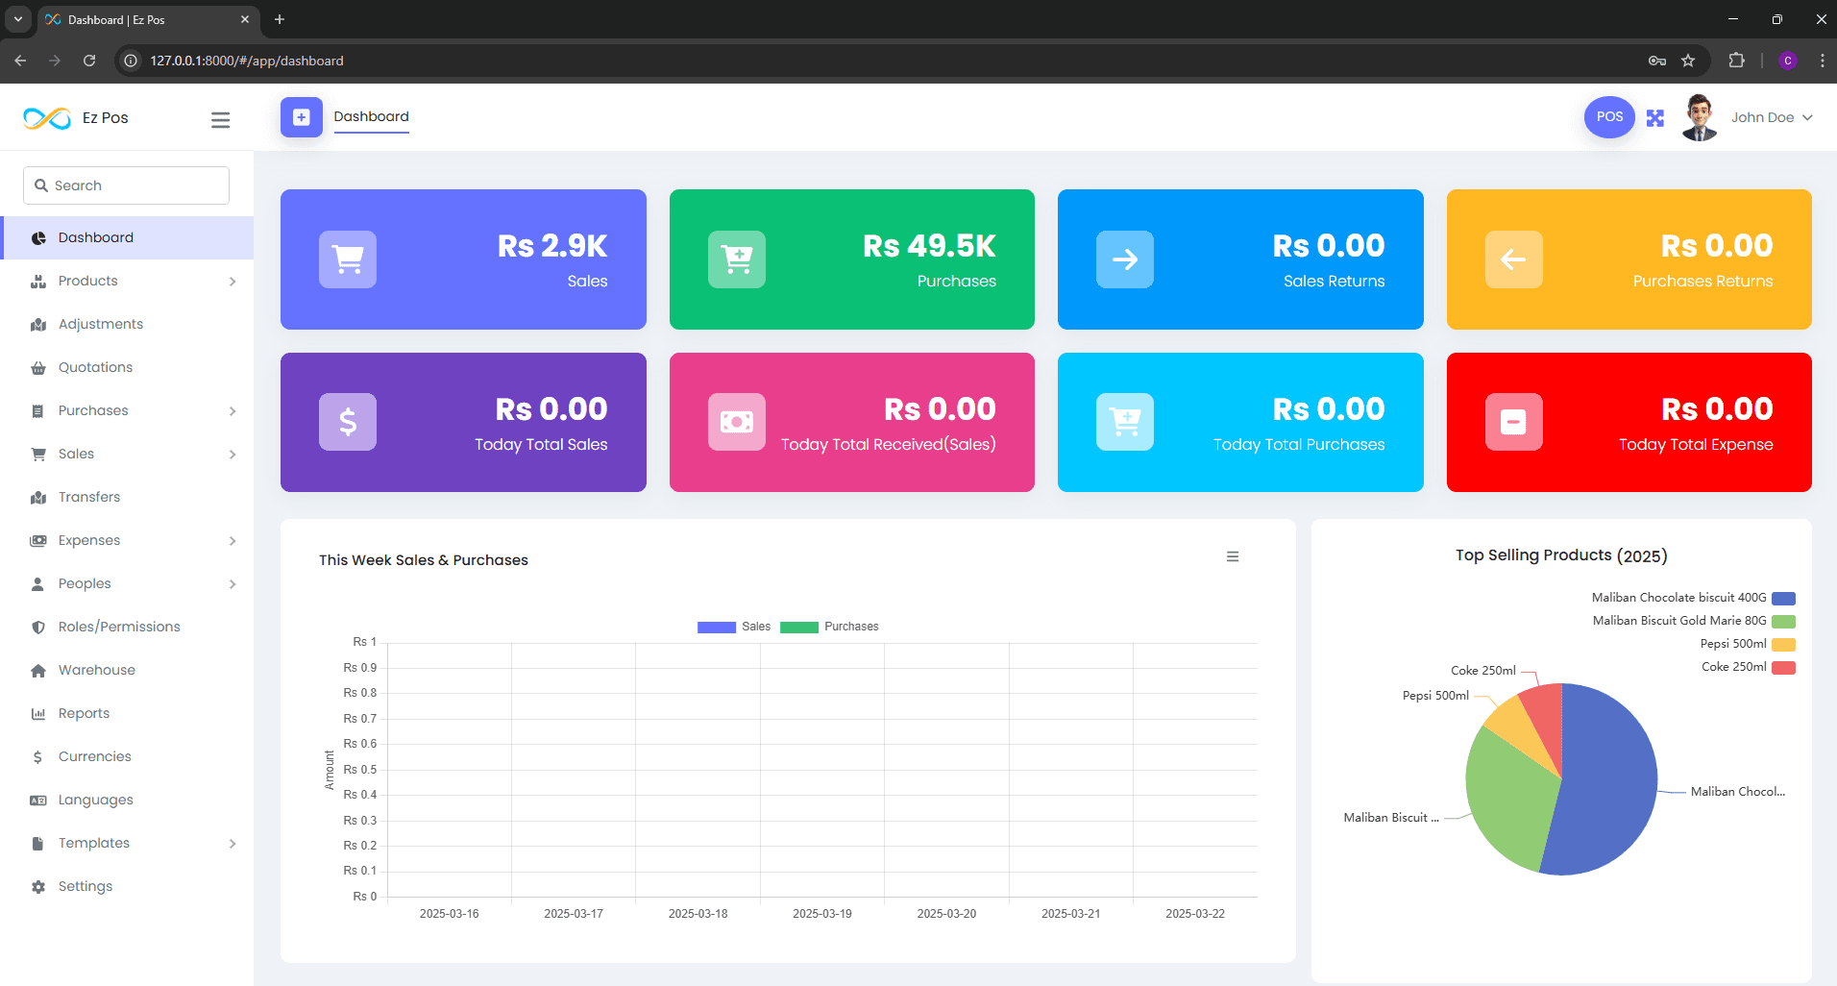Toggle the Sales series in chart legend
The image size is (1837, 986).
click(x=735, y=627)
